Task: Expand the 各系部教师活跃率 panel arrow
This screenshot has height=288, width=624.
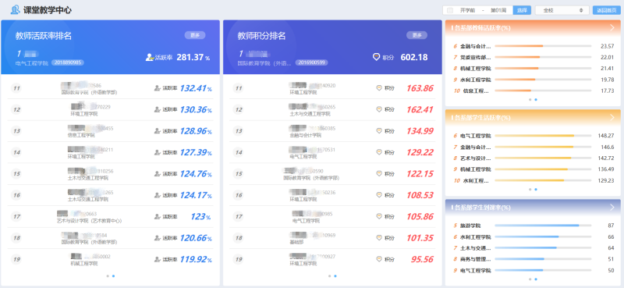Action: click(x=612, y=27)
